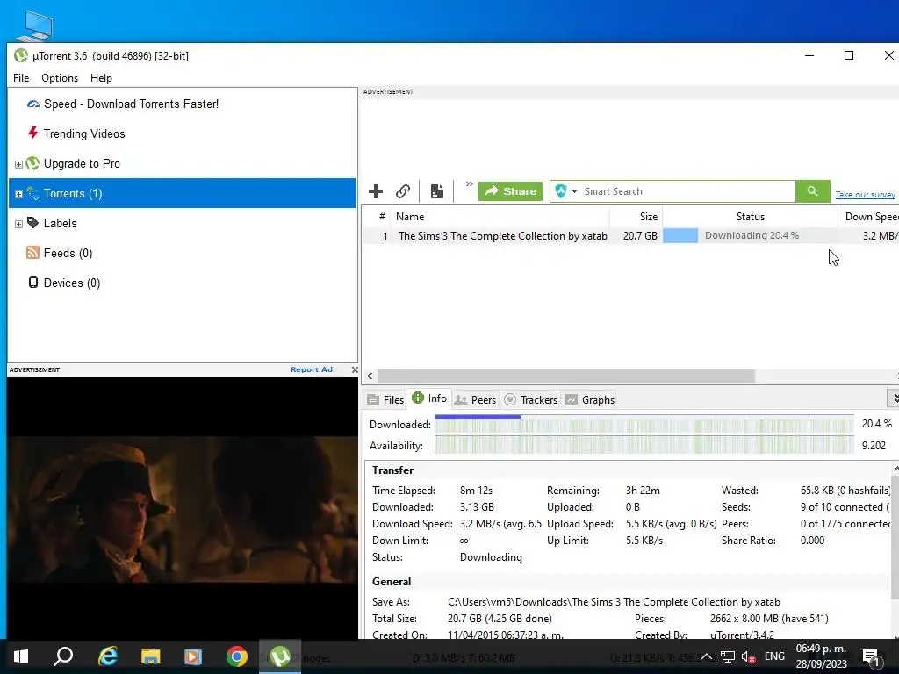899x674 pixels.
Task: Sort by the Status column header
Action: pyautogui.click(x=750, y=216)
